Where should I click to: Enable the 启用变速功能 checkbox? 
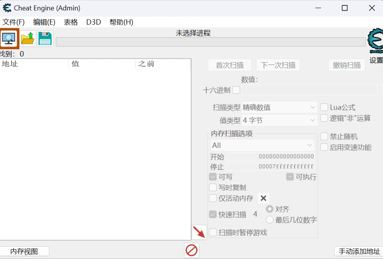324,147
